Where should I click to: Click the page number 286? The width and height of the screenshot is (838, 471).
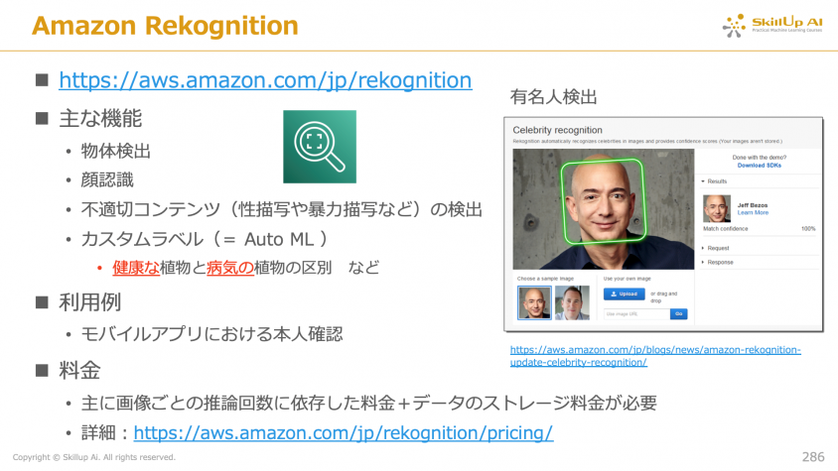(812, 456)
